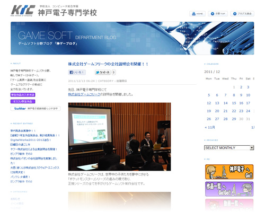The image size is (265, 212).
Task: Select calendar date 27
Action: (x=217, y=119)
